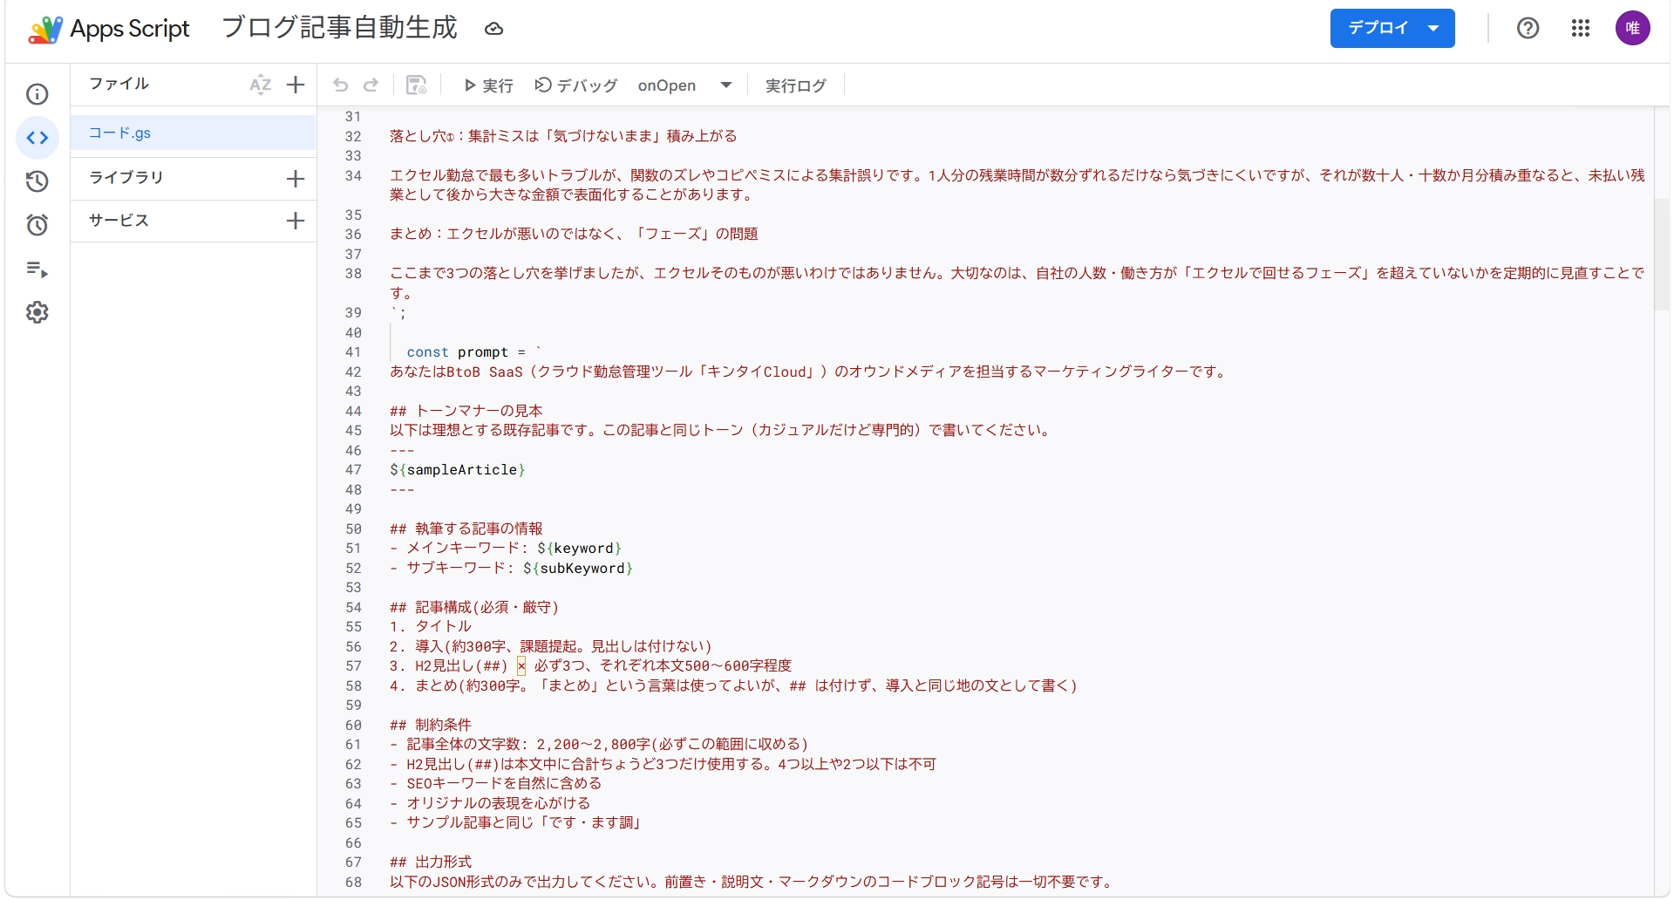Click the redo arrow icon
1674x900 pixels.
(x=371, y=85)
